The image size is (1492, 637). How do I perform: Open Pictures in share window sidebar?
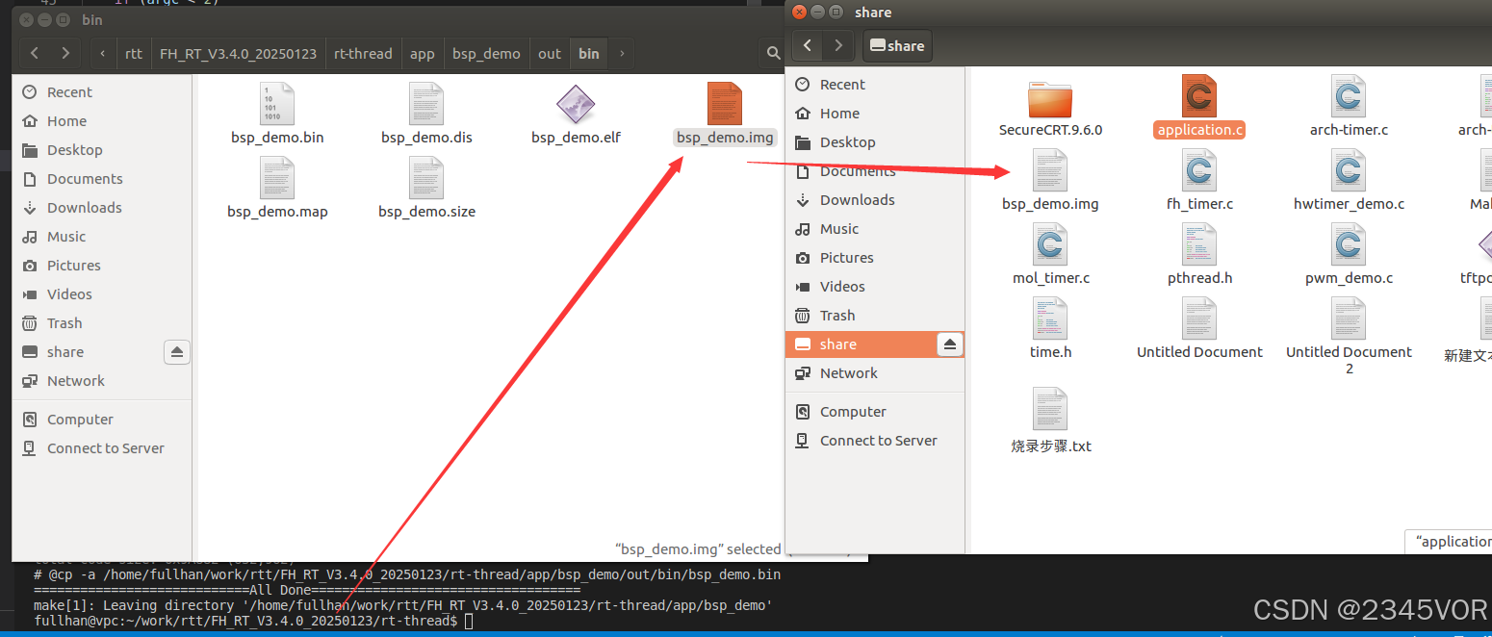click(x=875, y=258)
